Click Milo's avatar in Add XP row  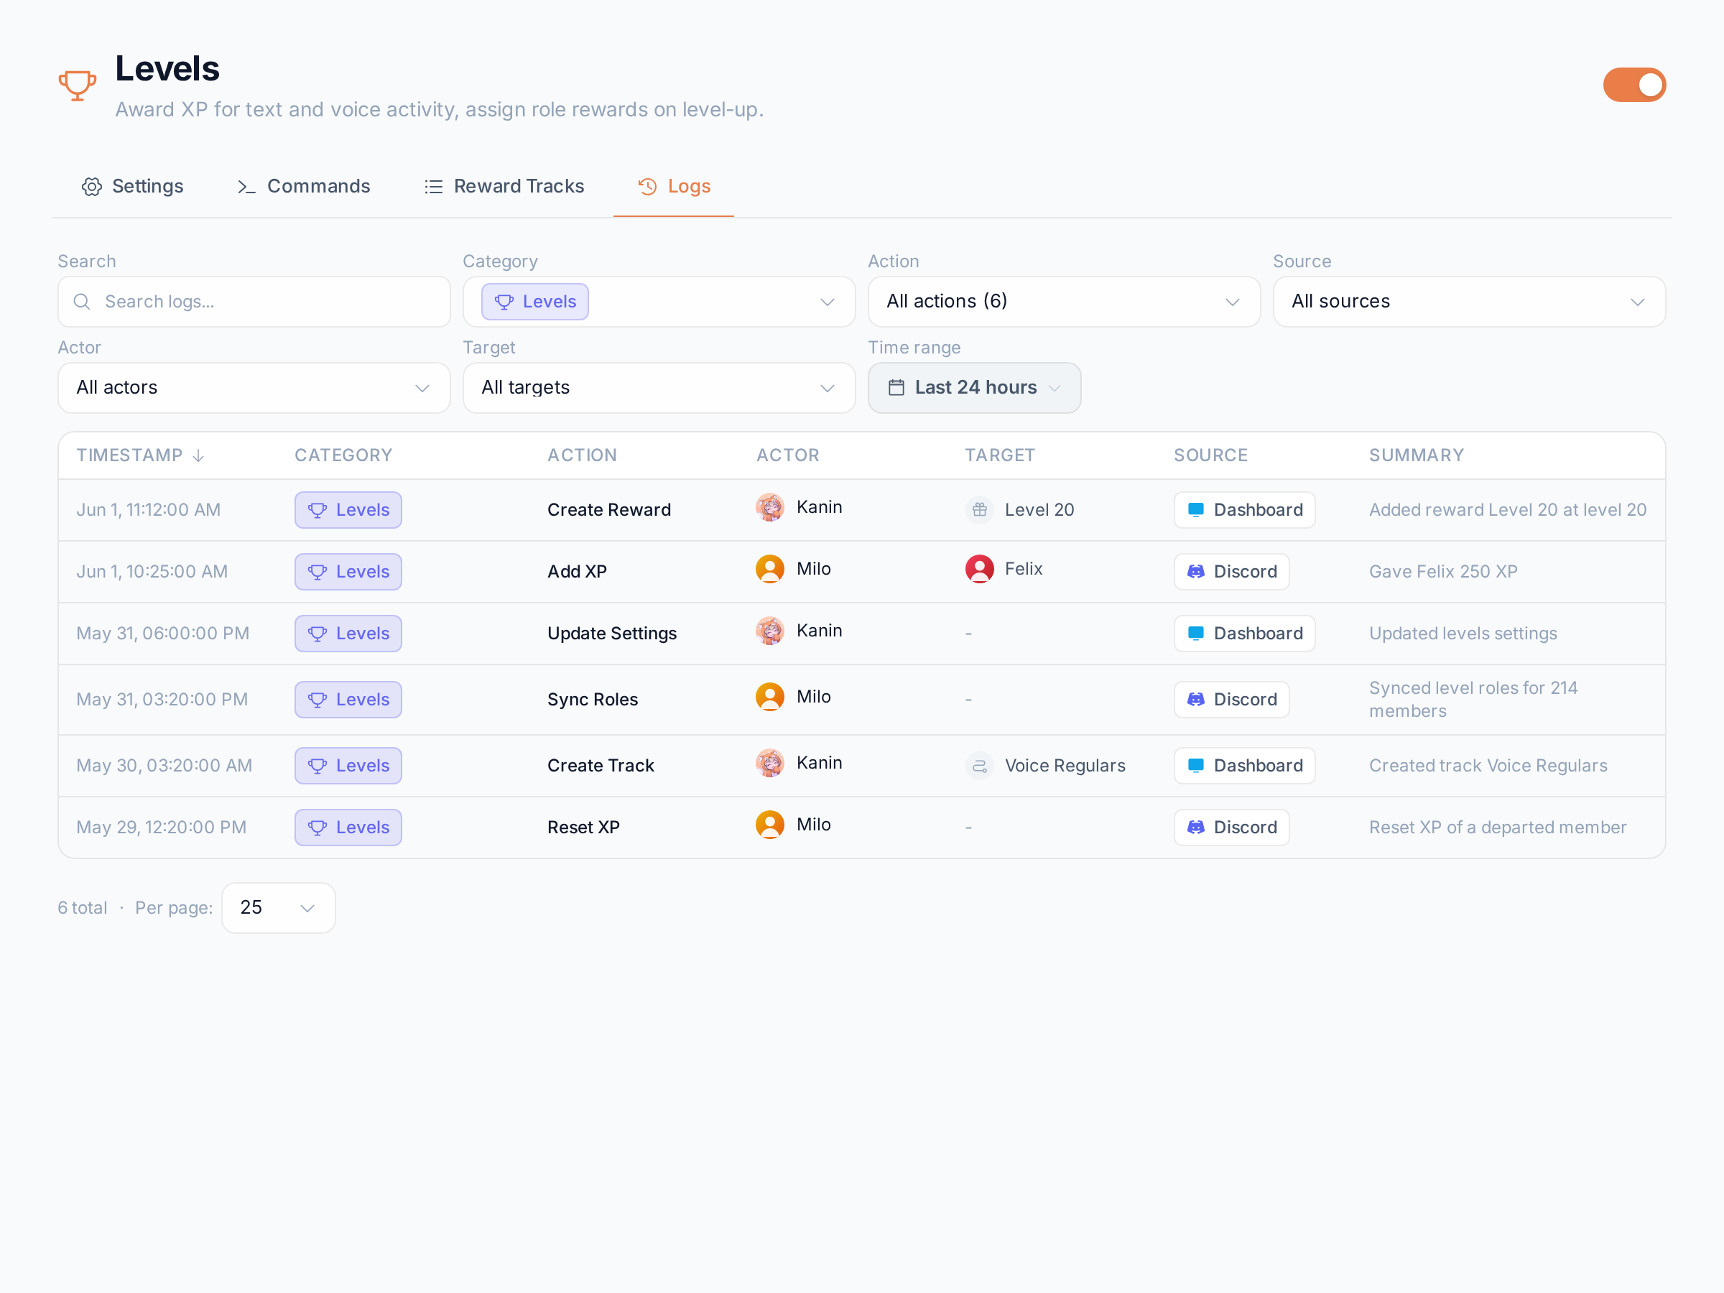pyautogui.click(x=770, y=569)
